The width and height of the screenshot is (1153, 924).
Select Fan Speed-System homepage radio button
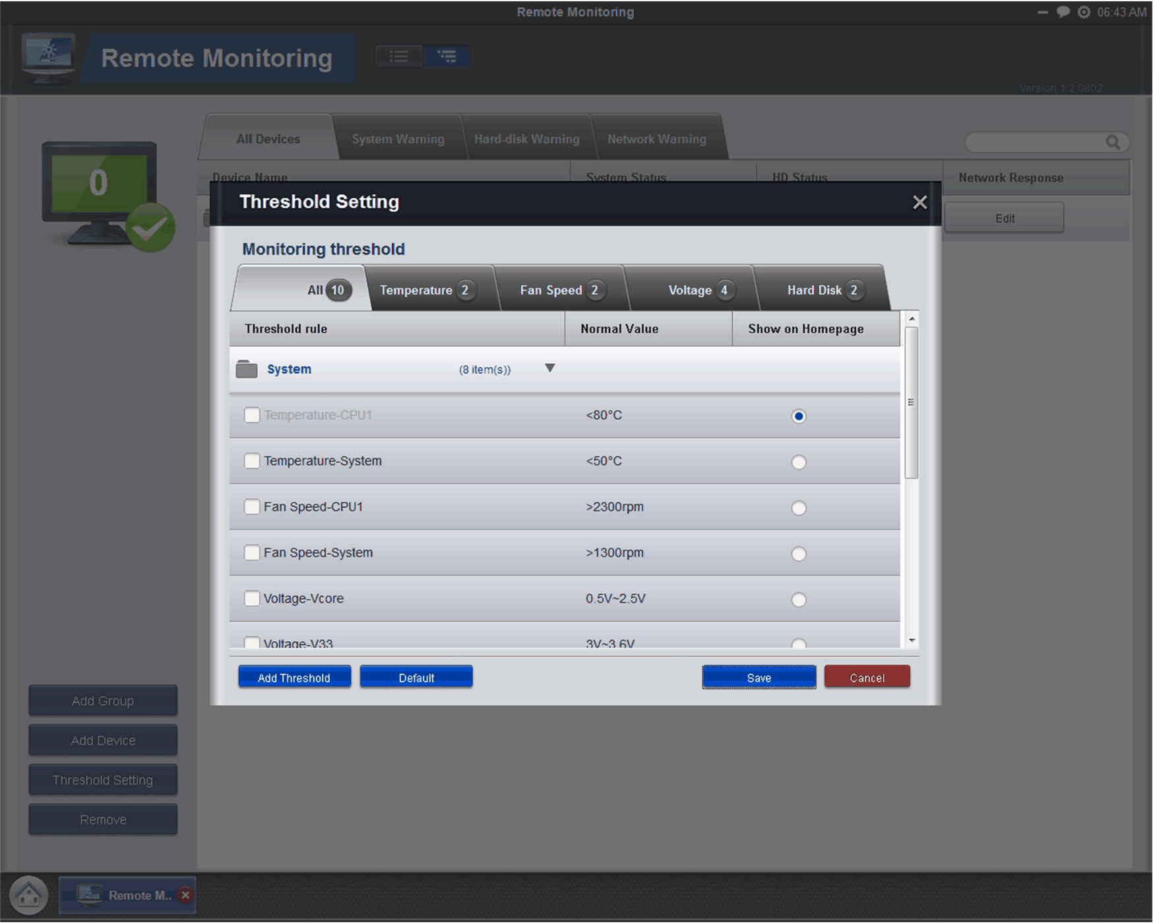[798, 554]
